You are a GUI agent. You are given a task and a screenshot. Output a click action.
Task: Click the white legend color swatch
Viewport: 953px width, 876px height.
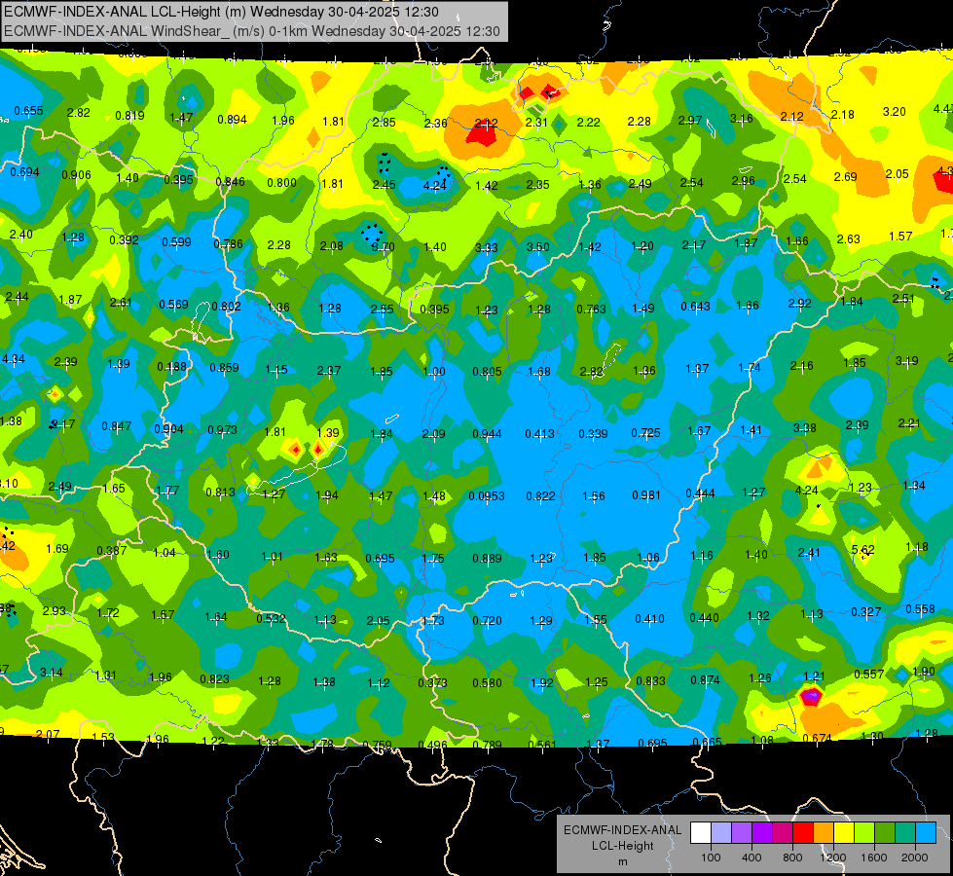701,832
